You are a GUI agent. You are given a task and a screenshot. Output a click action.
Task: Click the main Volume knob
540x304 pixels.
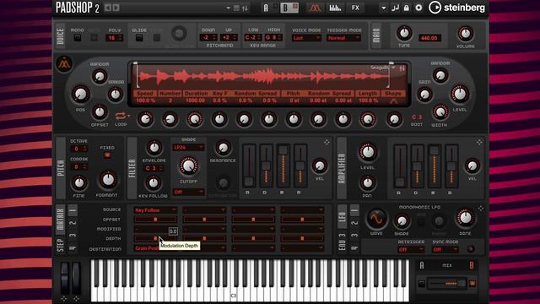(465, 34)
